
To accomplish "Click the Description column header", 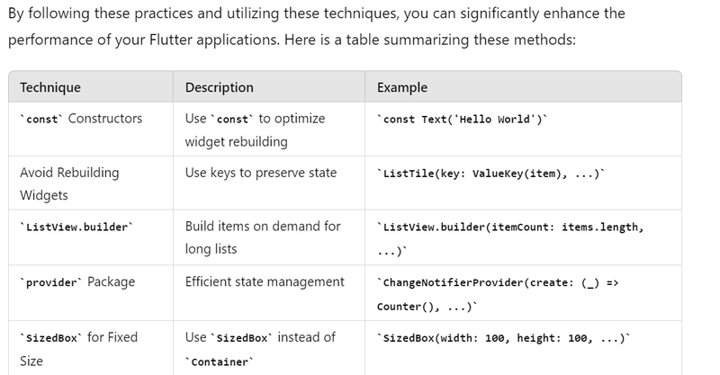I will pyautogui.click(x=219, y=87).
